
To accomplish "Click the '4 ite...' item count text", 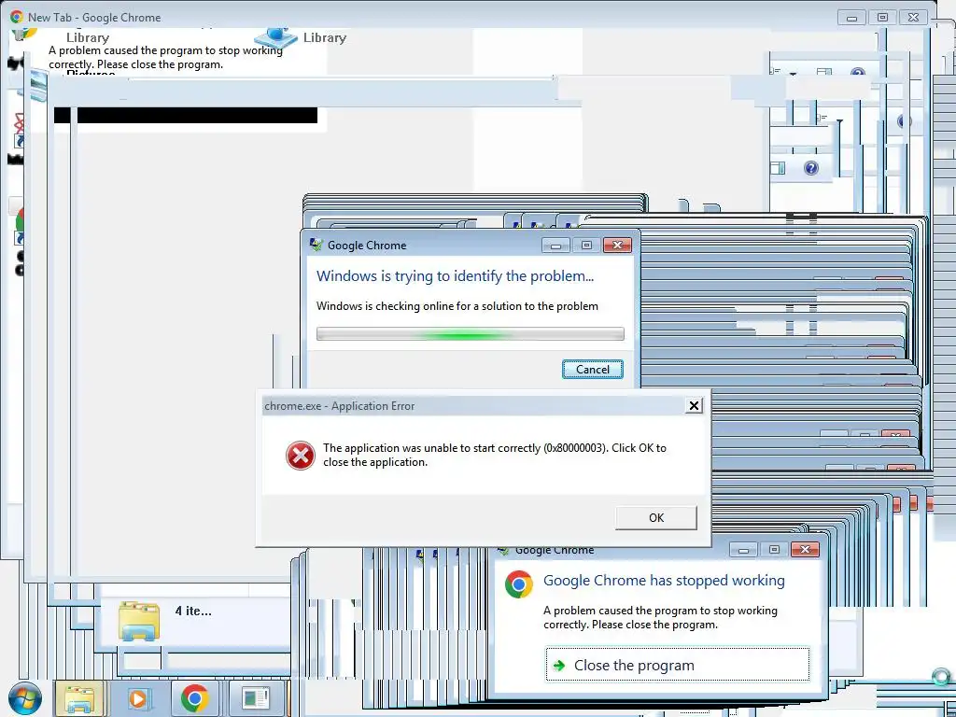I will 193,611.
